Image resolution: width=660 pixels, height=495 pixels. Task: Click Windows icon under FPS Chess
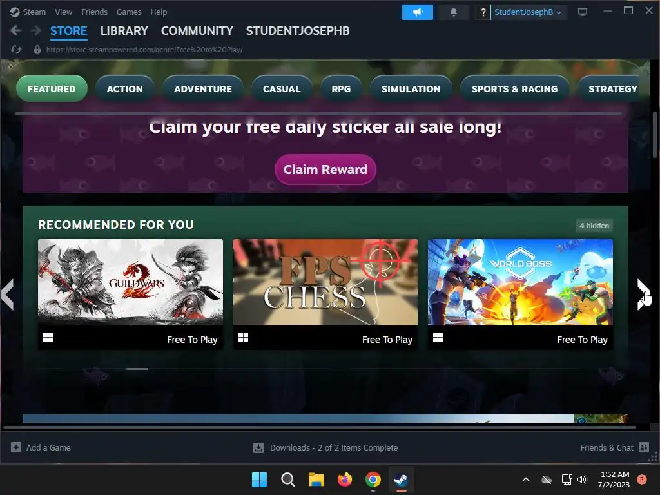tap(243, 338)
